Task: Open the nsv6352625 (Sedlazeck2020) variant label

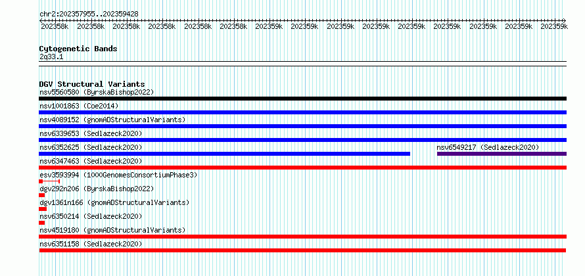Action: tap(91, 147)
